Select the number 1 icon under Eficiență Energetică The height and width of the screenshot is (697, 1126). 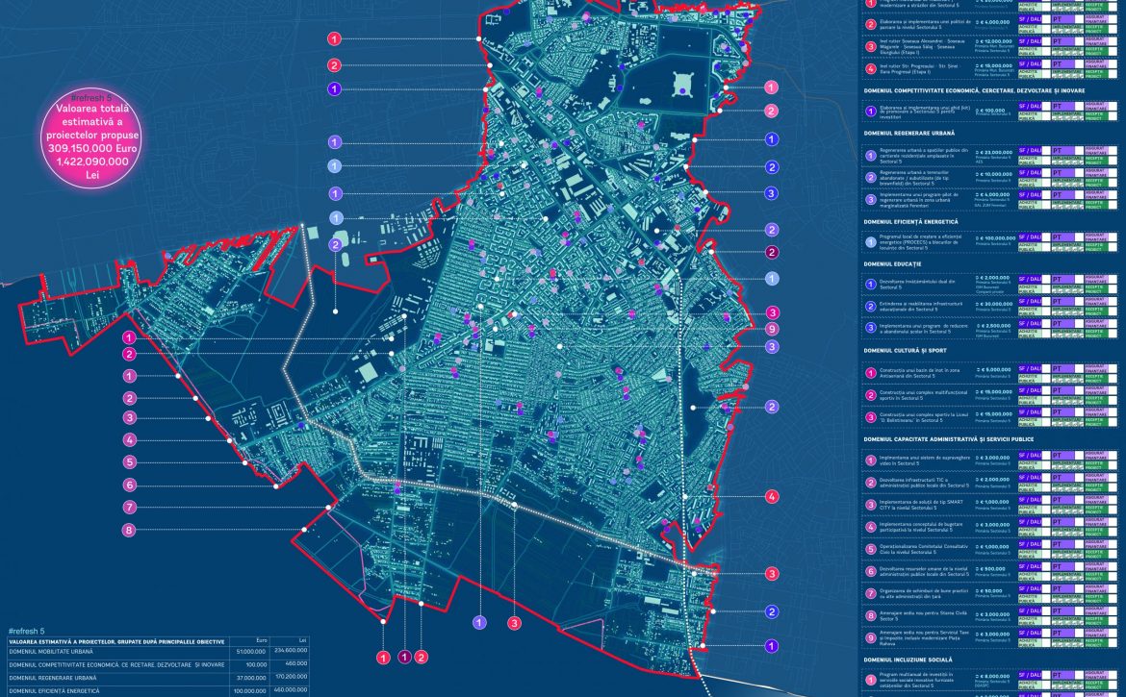[x=870, y=243]
